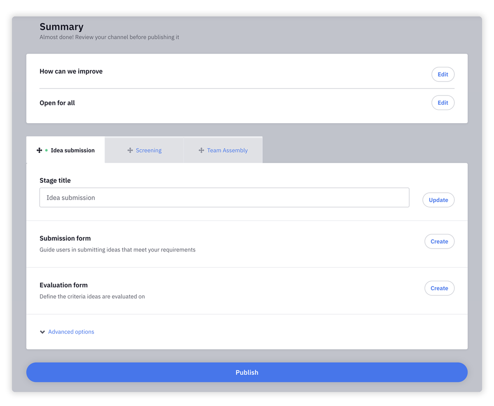Viewport: 494px width, 406px height.
Task: Click 'Define the criteria ideas are evaluated on'
Action: tap(92, 296)
